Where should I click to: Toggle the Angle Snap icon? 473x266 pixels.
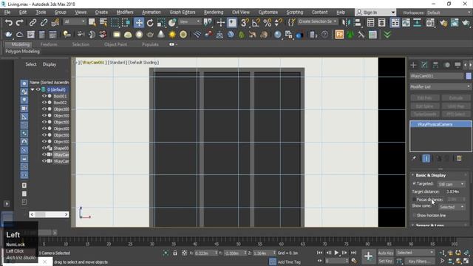point(256,23)
